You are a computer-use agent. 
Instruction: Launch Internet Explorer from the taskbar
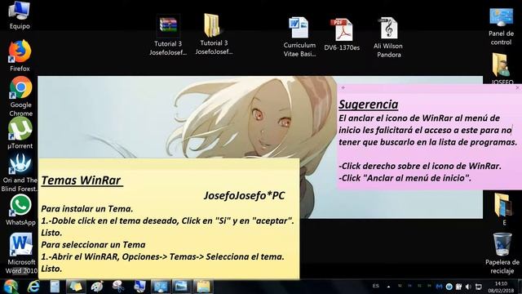point(33,287)
